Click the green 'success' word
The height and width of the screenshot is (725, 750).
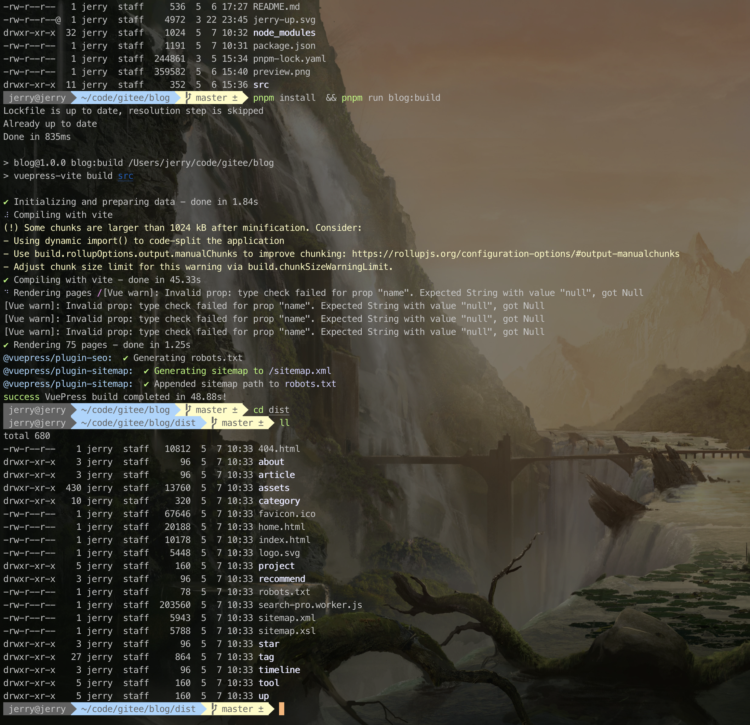[21, 397]
